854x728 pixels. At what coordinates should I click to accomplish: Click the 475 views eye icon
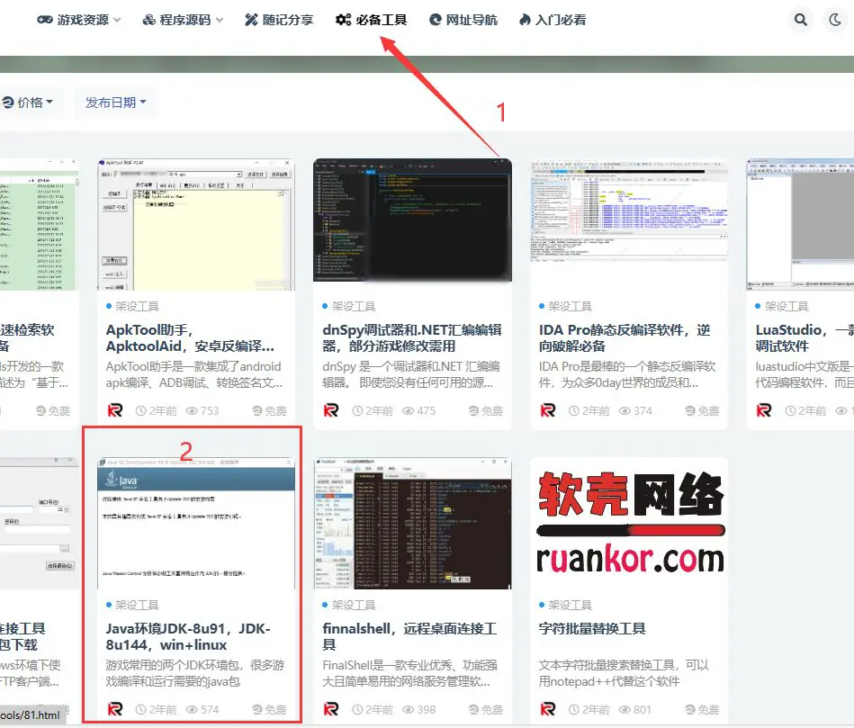(x=408, y=411)
